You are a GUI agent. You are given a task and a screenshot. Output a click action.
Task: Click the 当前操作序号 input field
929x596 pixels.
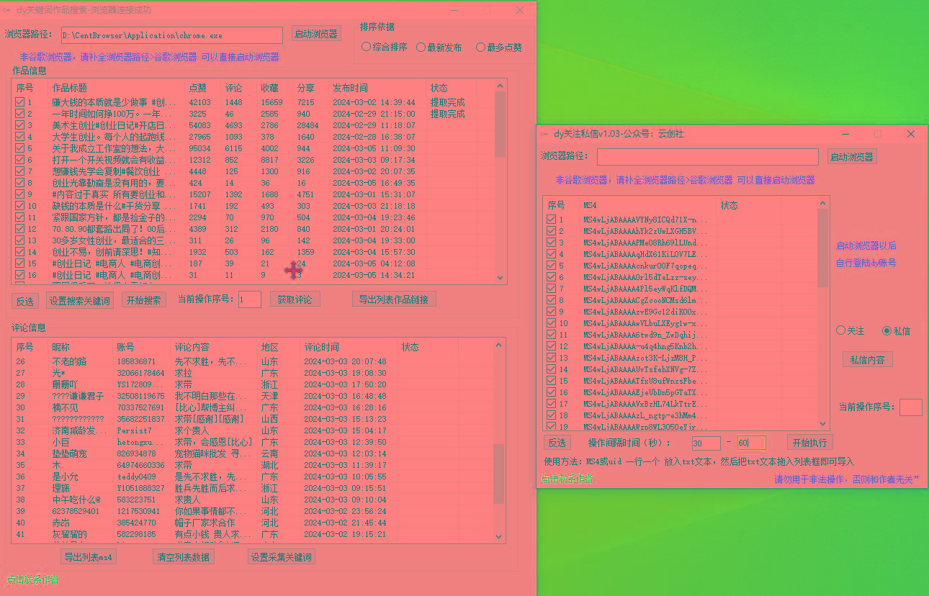coord(250,299)
